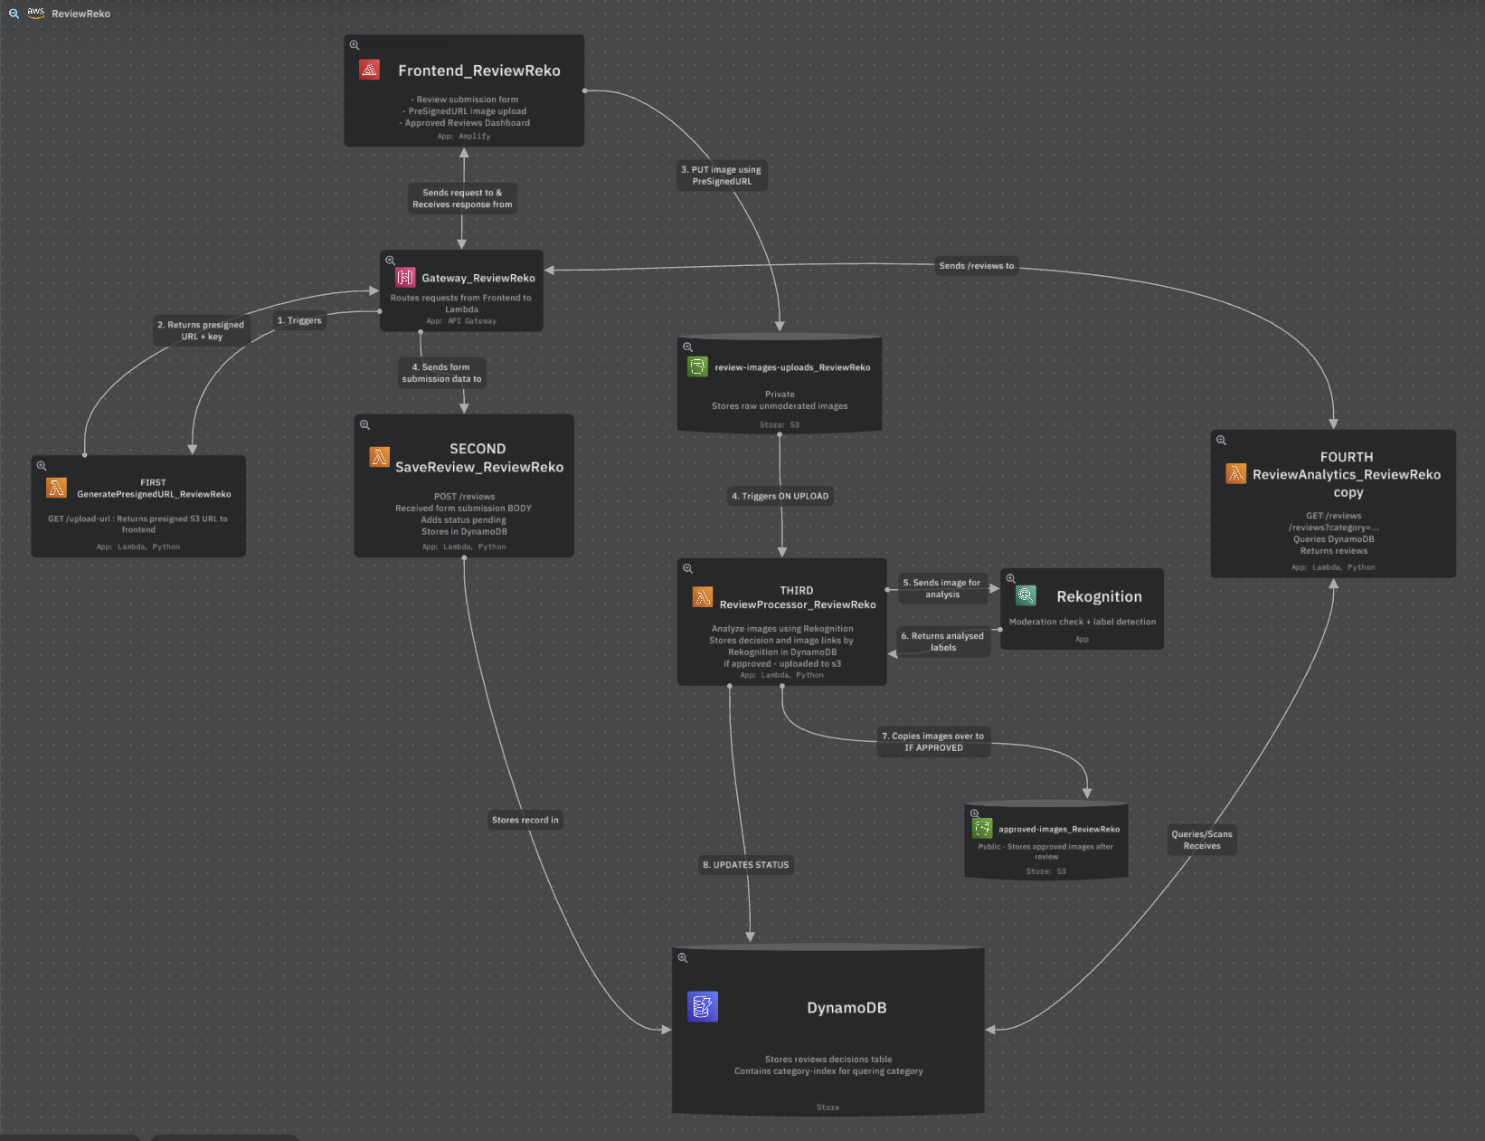Click the S3 icon on review-images-uploads_ReviewReko
Screen dimensions: 1485x1141
pyautogui.click(x=698, y=366)
